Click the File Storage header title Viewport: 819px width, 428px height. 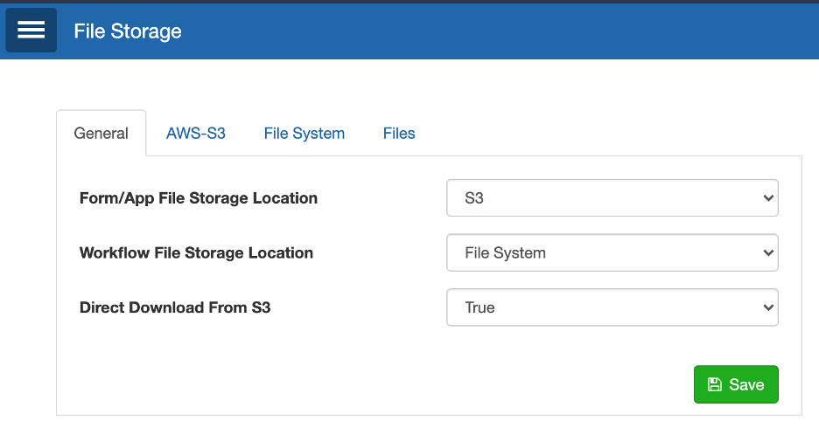[x=128, y=31]
